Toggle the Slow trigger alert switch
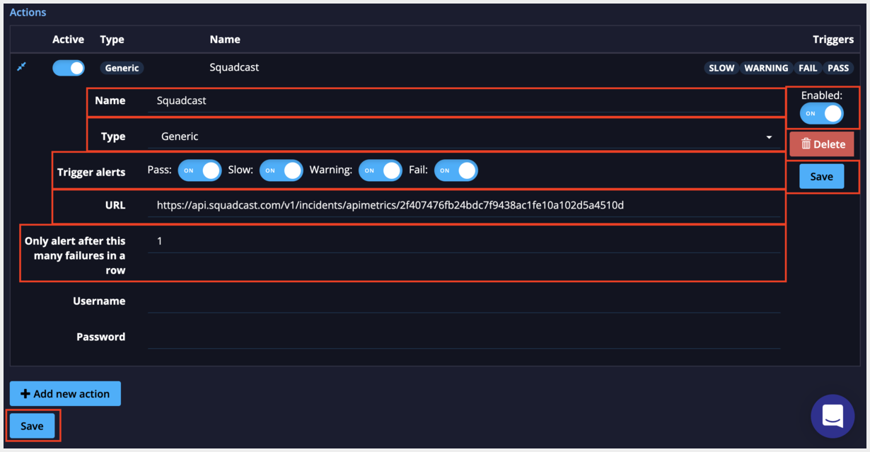Screen dimensions: 870x452 (x=281, y=170)
